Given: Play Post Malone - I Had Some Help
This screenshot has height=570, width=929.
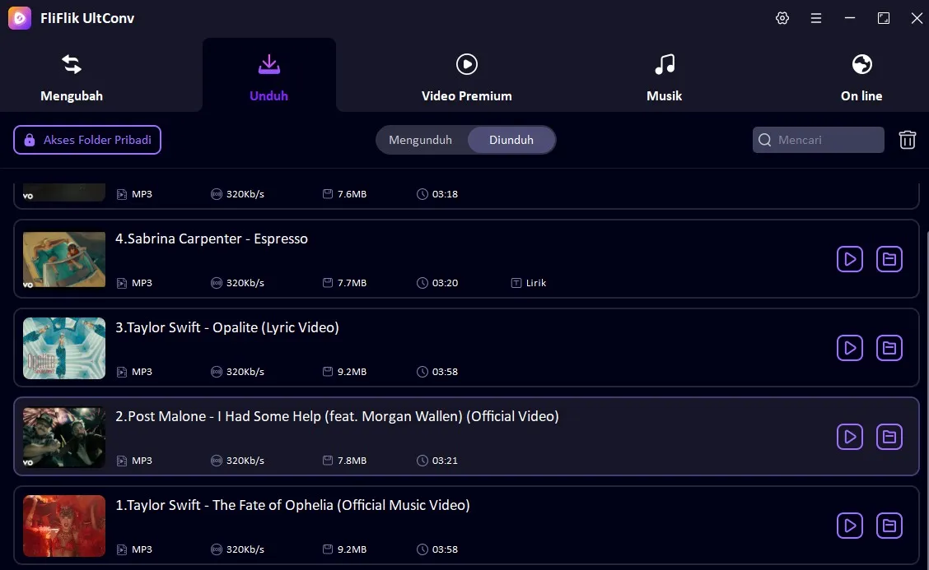Looking at the screenshot, I should pos(850,437).
